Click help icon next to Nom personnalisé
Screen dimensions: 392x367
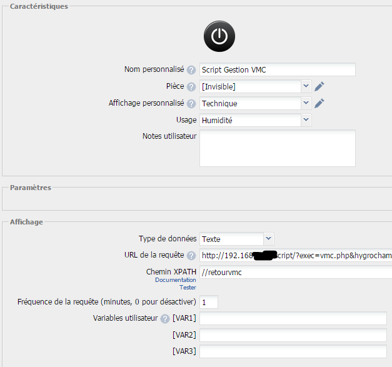tap(191, 70)
